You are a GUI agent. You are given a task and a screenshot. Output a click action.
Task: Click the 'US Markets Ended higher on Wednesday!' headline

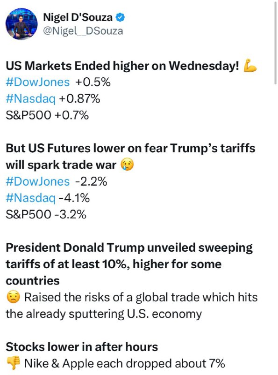tap(122, 66)
